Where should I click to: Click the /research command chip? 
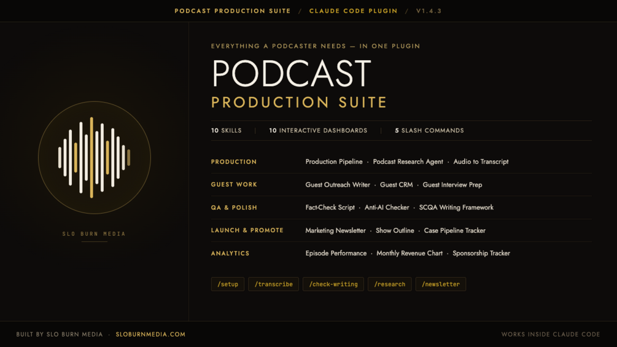click(390, 284)
